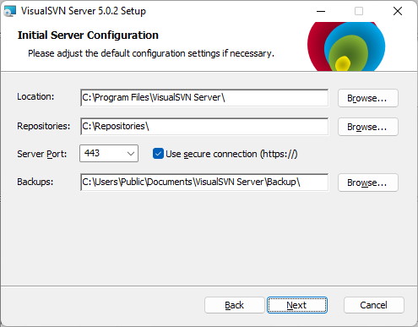Browse for the Backups folder
The height and width of the screenshot is (327, 418).
[x=368, y=183]
